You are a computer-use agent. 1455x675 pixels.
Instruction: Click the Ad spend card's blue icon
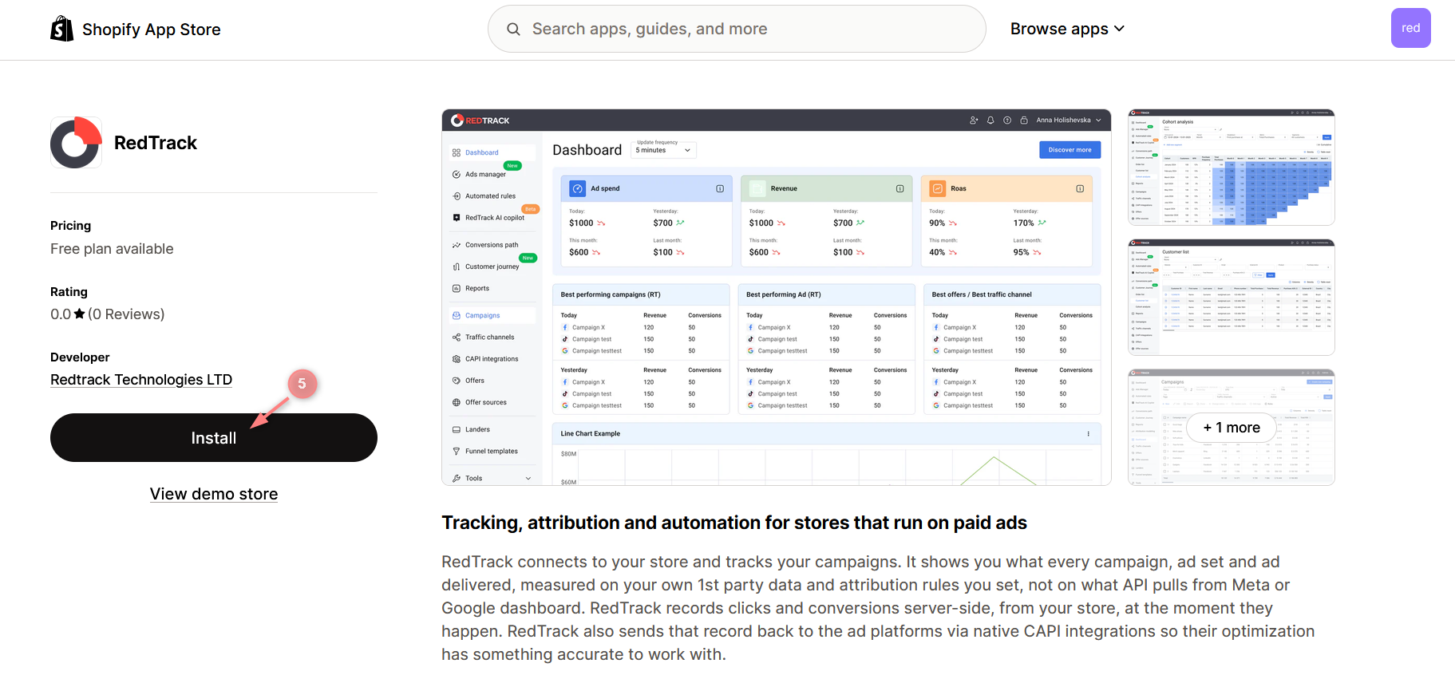click(x=578, y=188)
